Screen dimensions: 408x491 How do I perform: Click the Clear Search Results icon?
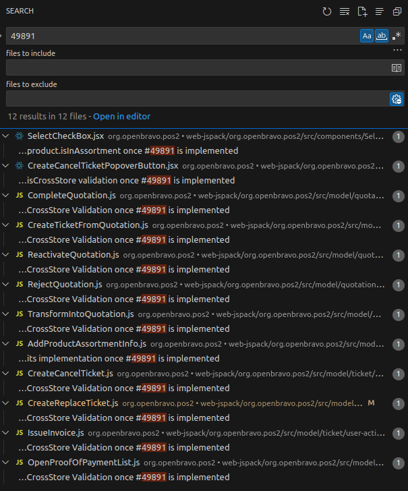(x=345, y=11)
